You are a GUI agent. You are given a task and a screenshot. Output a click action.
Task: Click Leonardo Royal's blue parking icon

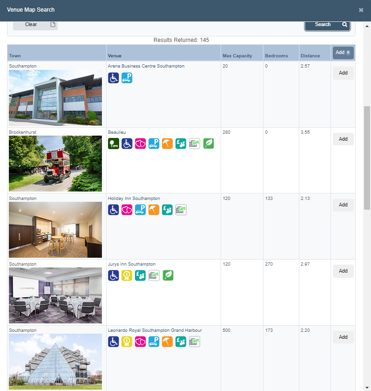[x=154, y=342]
